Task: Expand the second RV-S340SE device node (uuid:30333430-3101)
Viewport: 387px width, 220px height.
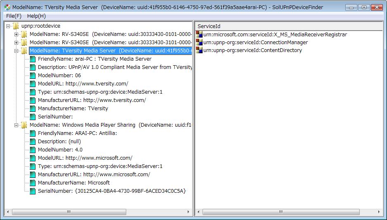Action: 16,43
